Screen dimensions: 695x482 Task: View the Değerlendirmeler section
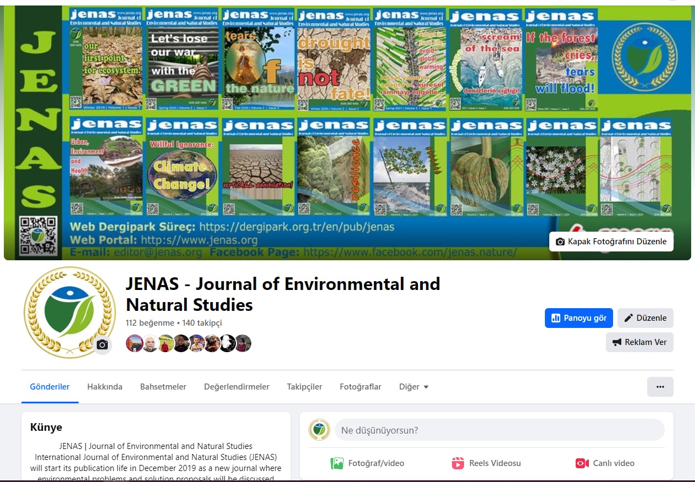[x=236, y=386]
